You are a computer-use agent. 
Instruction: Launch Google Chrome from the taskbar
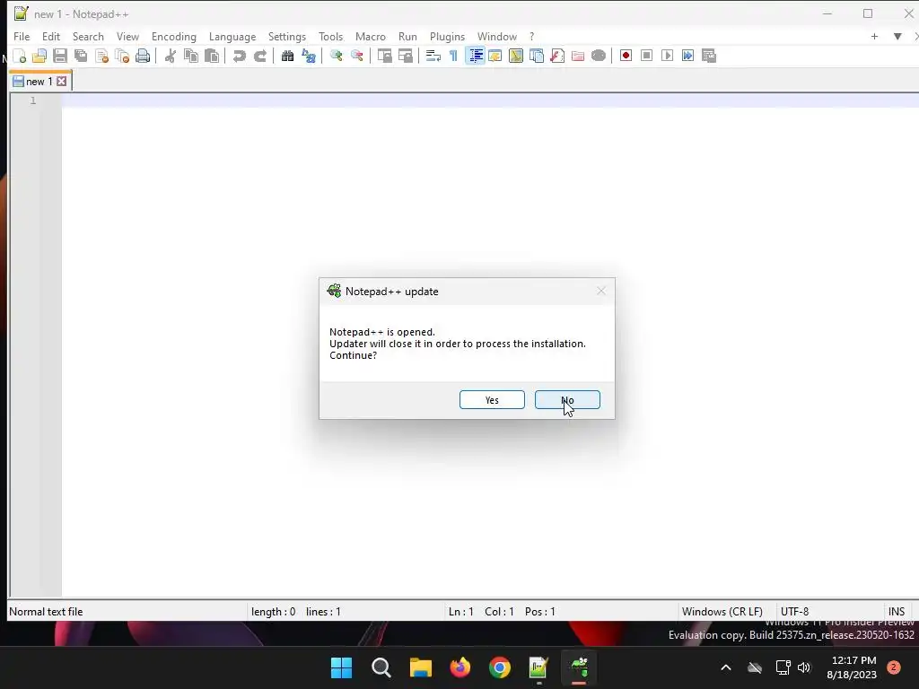pos(500,667)
